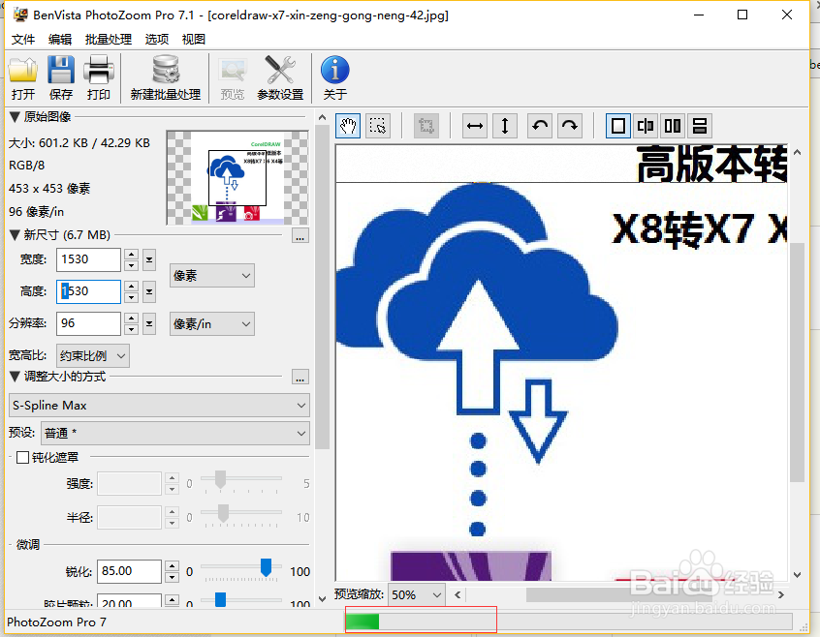The height and width of the screenshot is (637, 820).
Task: Switch to side-by-side vertical split preview
Action: [673, 126]
